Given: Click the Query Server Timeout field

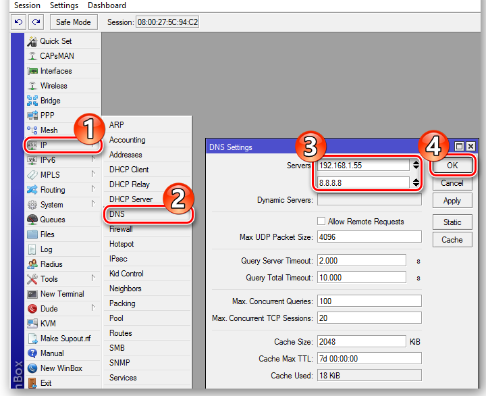Looking at the screenshot, I should pos(362,261).
